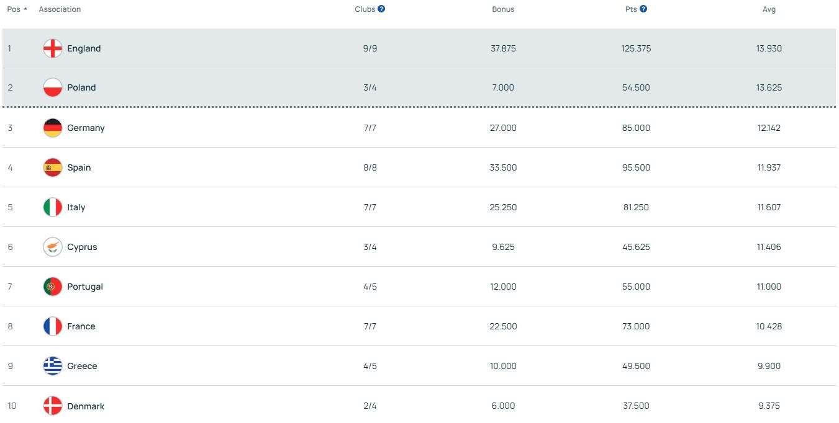This screenshot has width=839, height=423.
Task: Click the England flag icon
Action: pos(53,48)
